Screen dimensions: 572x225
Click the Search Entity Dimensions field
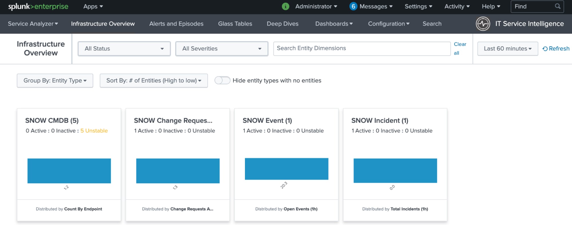click(x=362, y=49)
